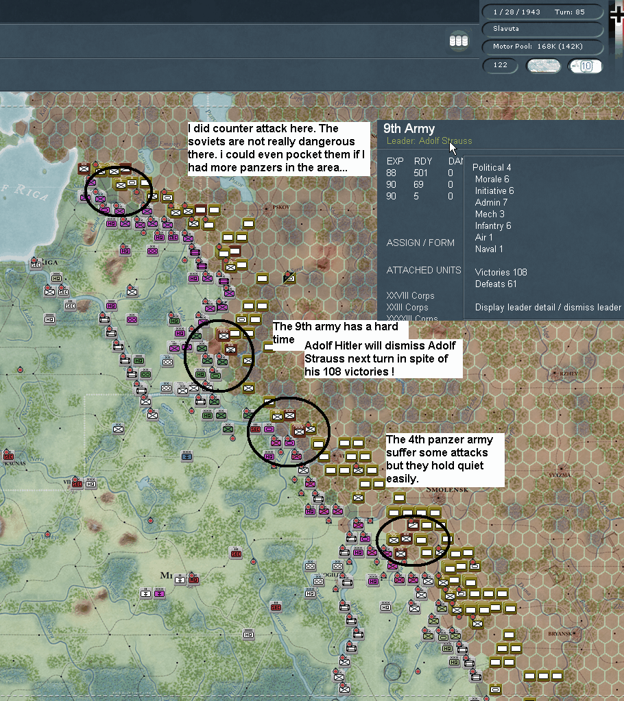624x701 pixels.
Task: Click the Morale 6 leader rating
Action: coord(492,179)
